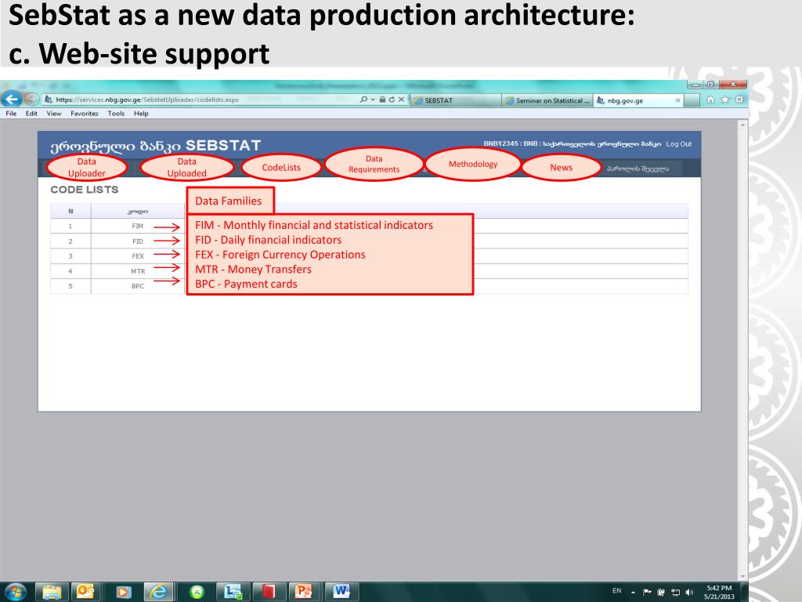Open Outlook from the taskbar

click(86, 593)
